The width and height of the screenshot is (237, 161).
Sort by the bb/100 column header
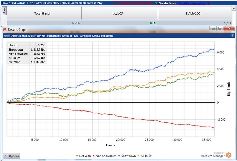click(120, 13)
